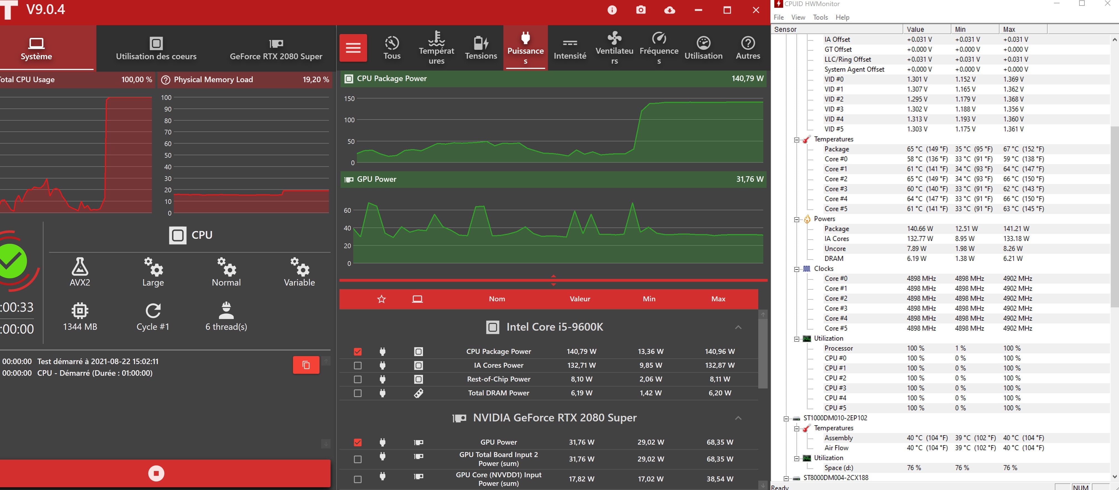Check GPU Core (NVVDD1) Input Power checkbox
The image size is (1119, 490).
(x=357, y=479)
